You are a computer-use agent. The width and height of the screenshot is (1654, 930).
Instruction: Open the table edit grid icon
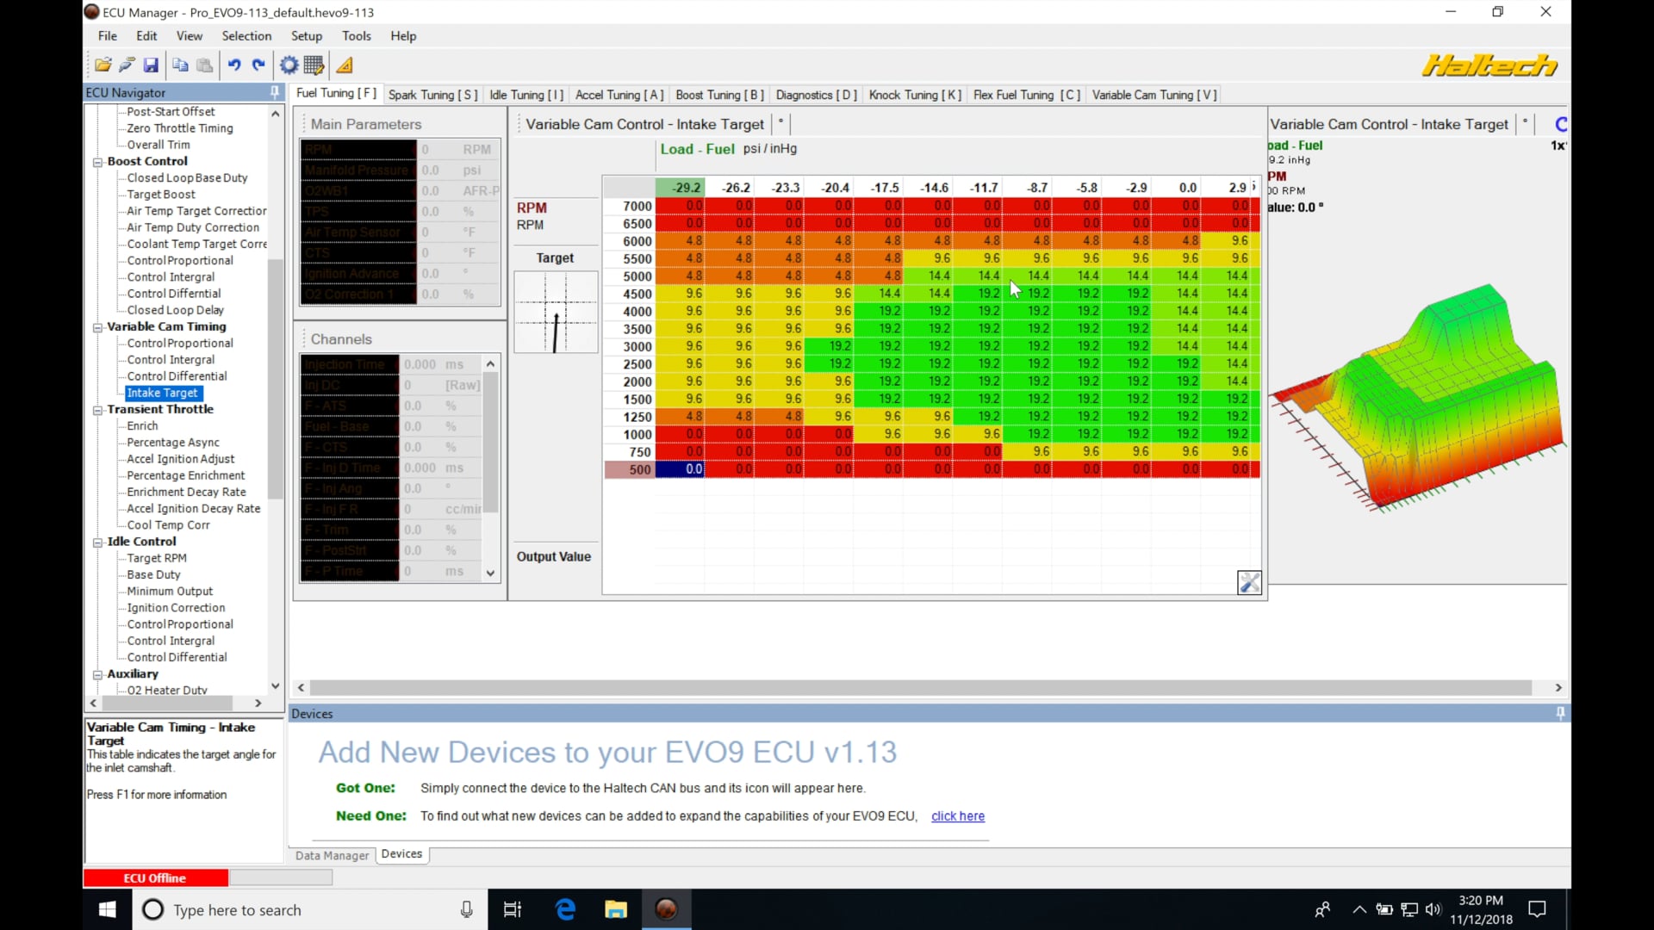[x=314, y=65]
